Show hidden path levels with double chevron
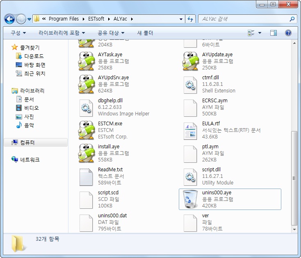Viewport: 301px width, 258px height. [x=44, y=19]
